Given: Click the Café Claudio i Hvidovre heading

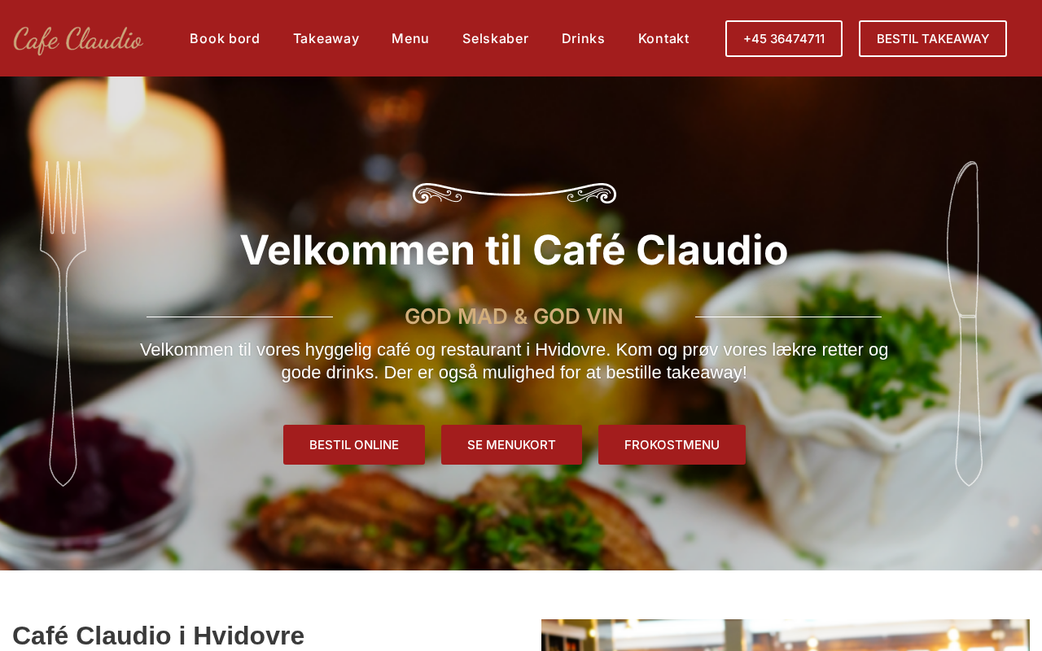Looking at the screenshot, I should pos(159,636).
